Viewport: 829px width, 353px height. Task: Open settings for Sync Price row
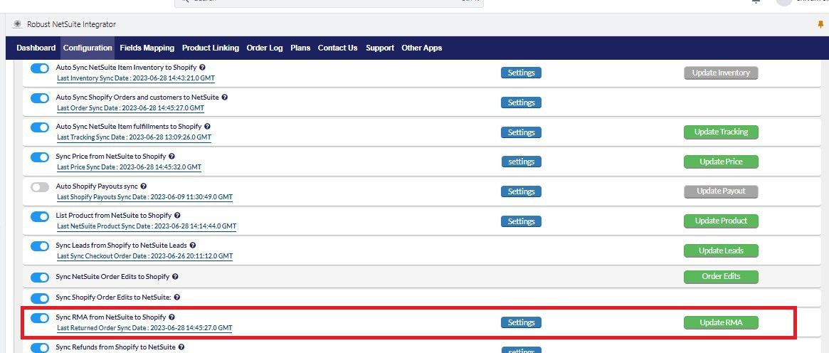pos(521,162)
